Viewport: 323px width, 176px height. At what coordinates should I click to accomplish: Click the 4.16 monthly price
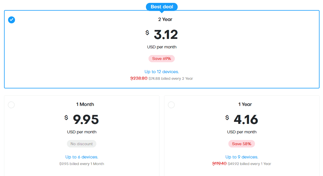(246, 120)
